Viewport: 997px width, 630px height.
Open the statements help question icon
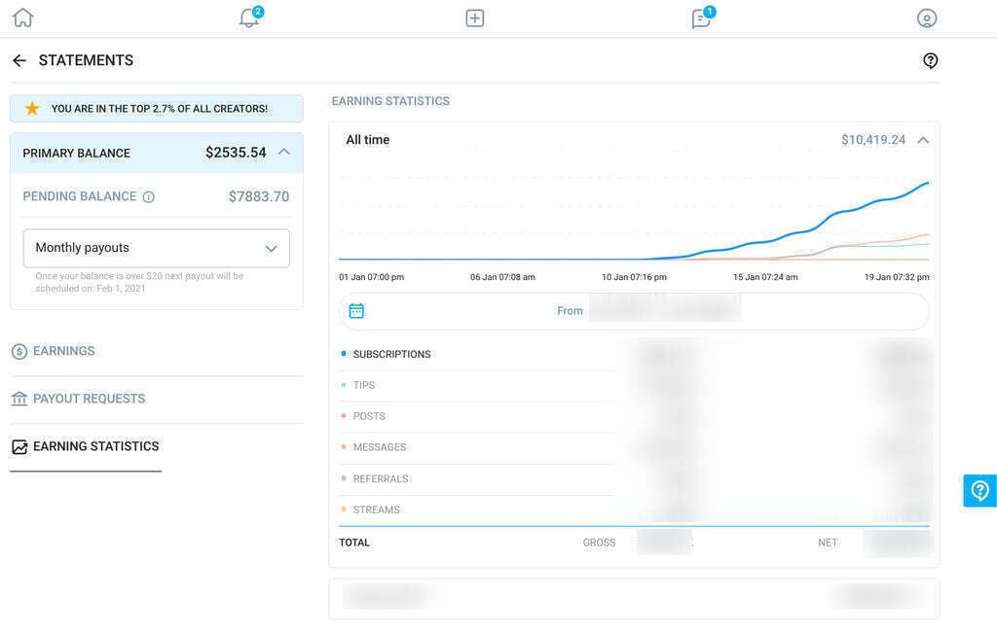[x=931, y=60]
